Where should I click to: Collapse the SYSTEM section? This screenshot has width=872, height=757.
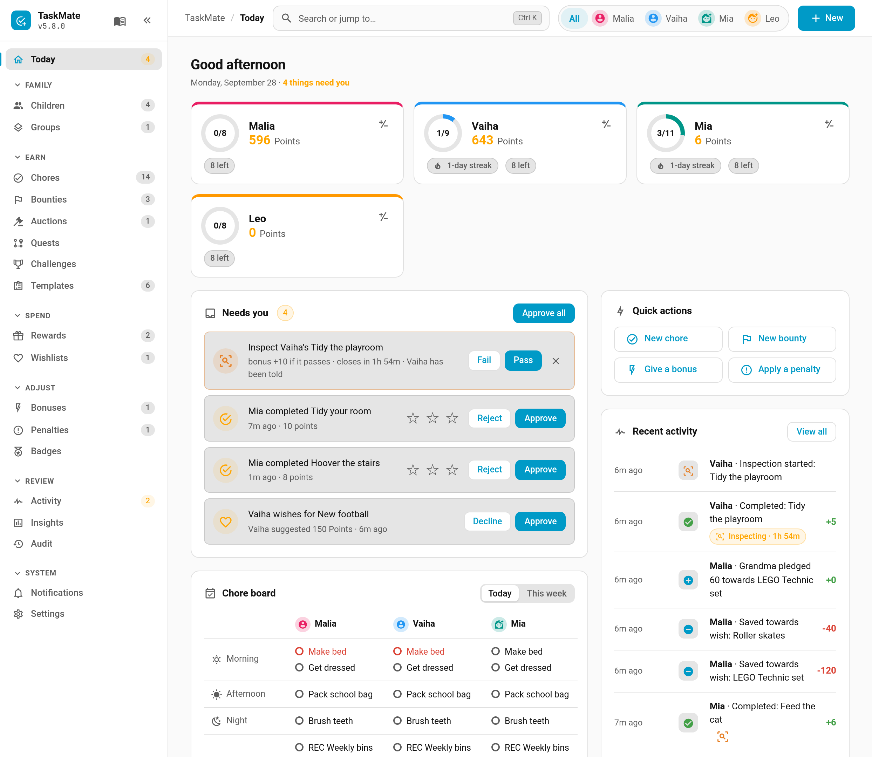point(35,573)
